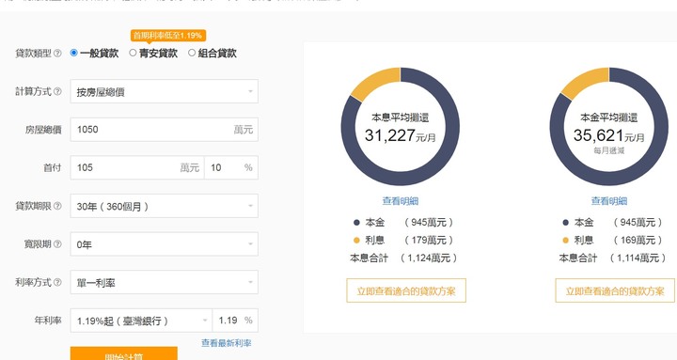Click 本金平均攤還 donut chart
The width and height of the screenshot is (677, 360).
point(608,127)
